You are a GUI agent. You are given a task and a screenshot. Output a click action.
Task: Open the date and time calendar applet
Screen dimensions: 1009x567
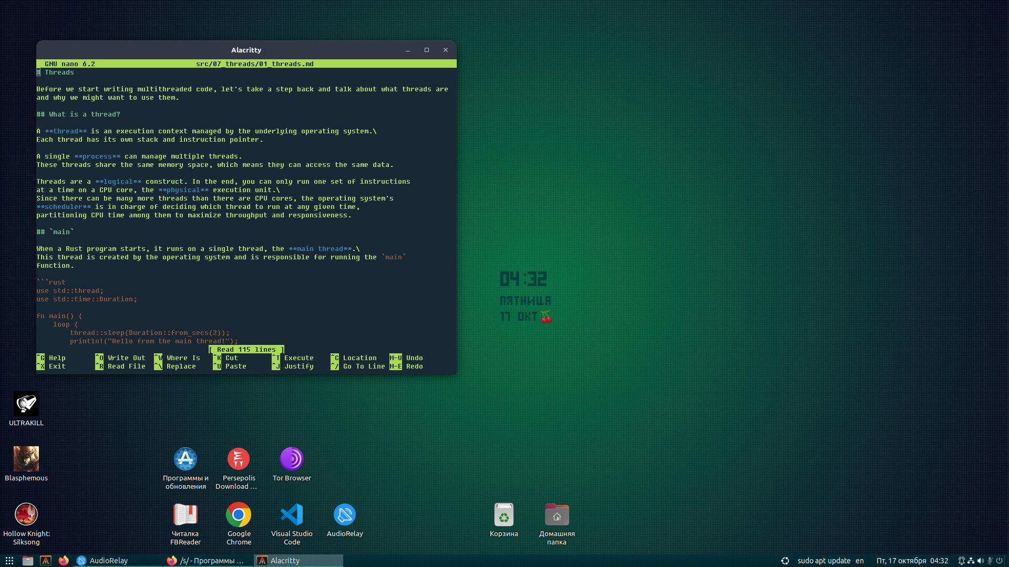pos(912,561)
